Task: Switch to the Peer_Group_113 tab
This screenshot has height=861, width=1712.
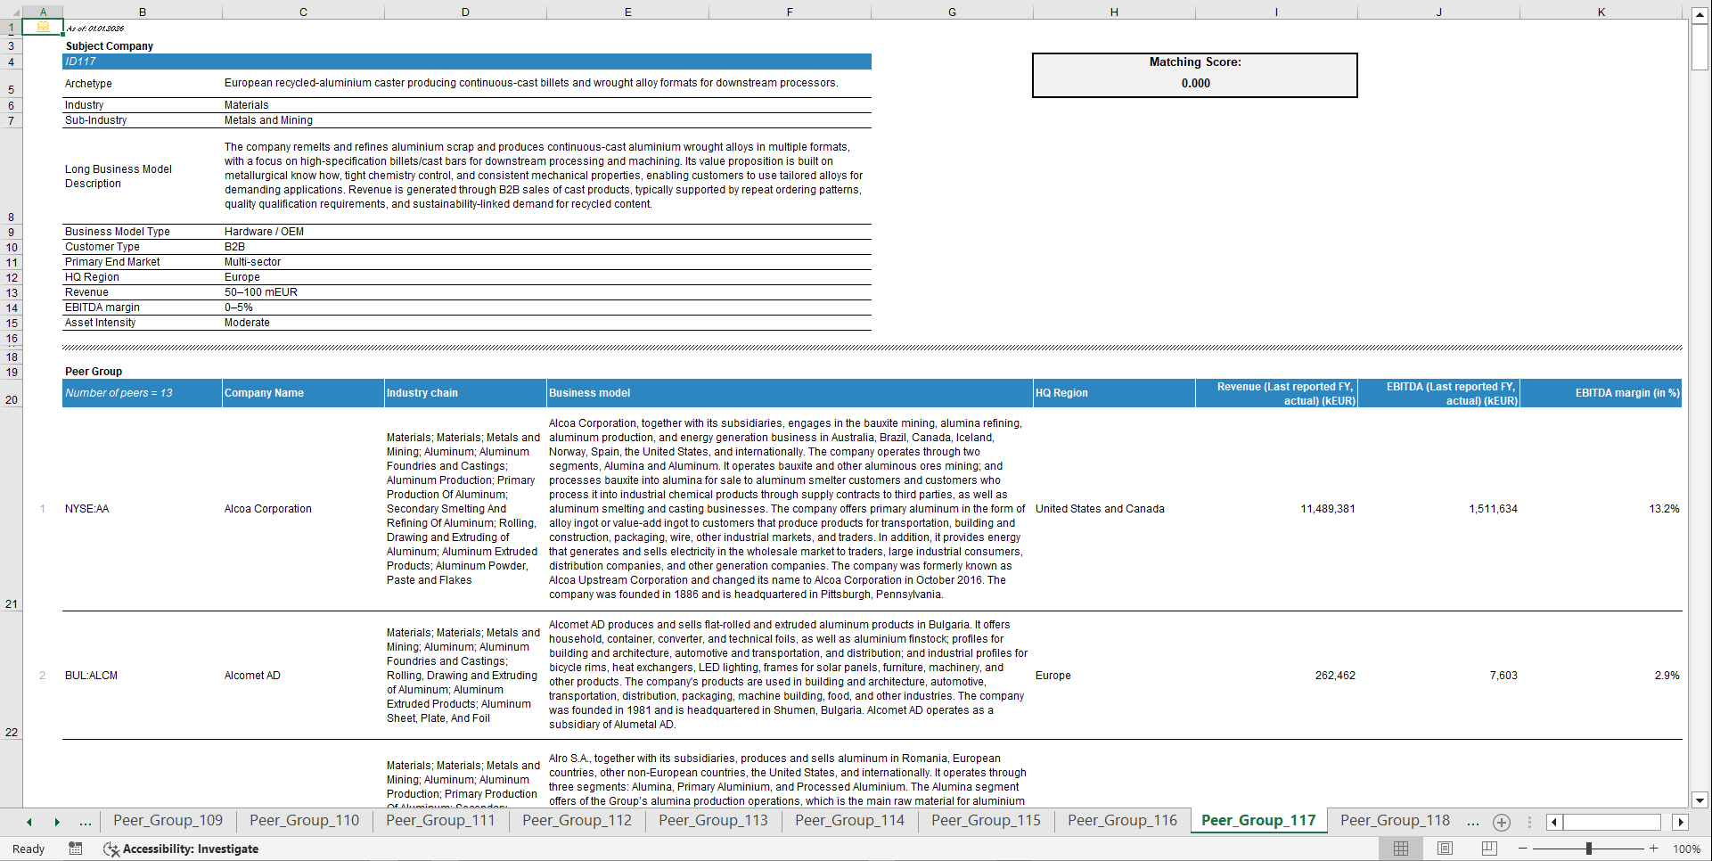Action: (712, 820)
